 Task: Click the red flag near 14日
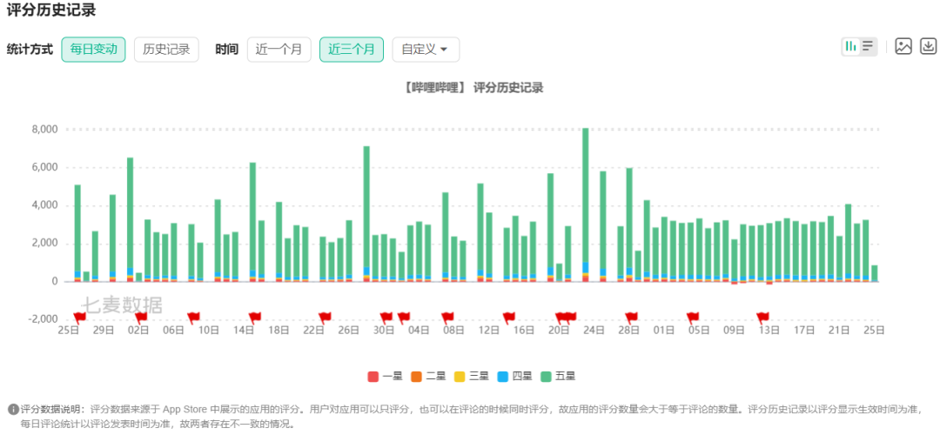coord(255,317)
